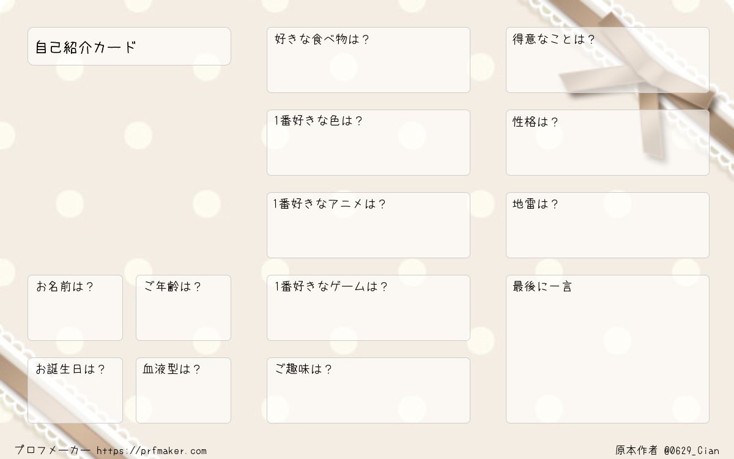Select the お名前は? field
734x459 pixels.
(x=75, y=308)
